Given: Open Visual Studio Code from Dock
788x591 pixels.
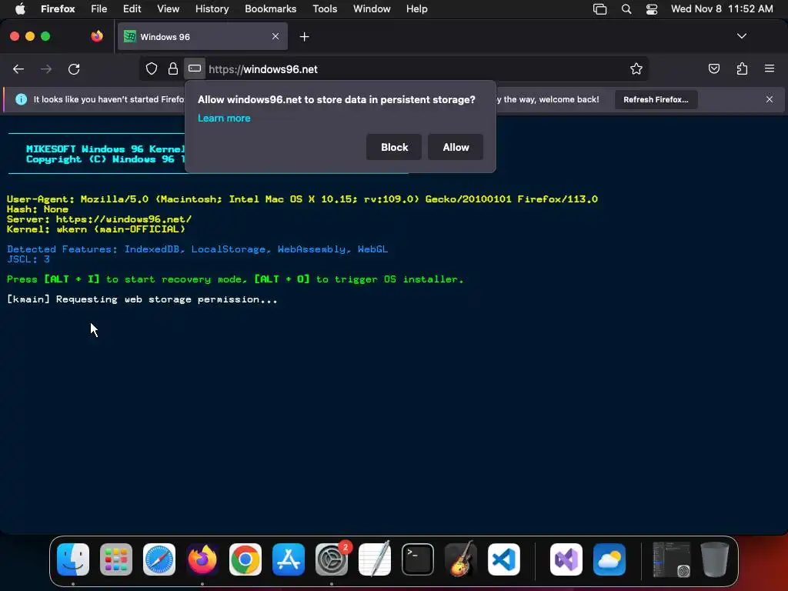Looking at the screenshot, I should (x=503, y=559).
